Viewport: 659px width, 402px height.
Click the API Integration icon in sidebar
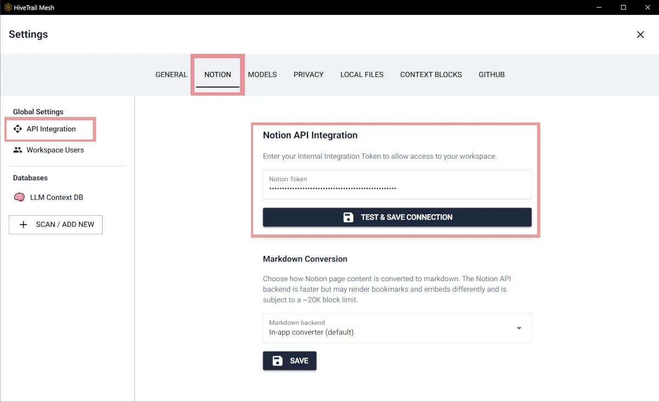18,129
